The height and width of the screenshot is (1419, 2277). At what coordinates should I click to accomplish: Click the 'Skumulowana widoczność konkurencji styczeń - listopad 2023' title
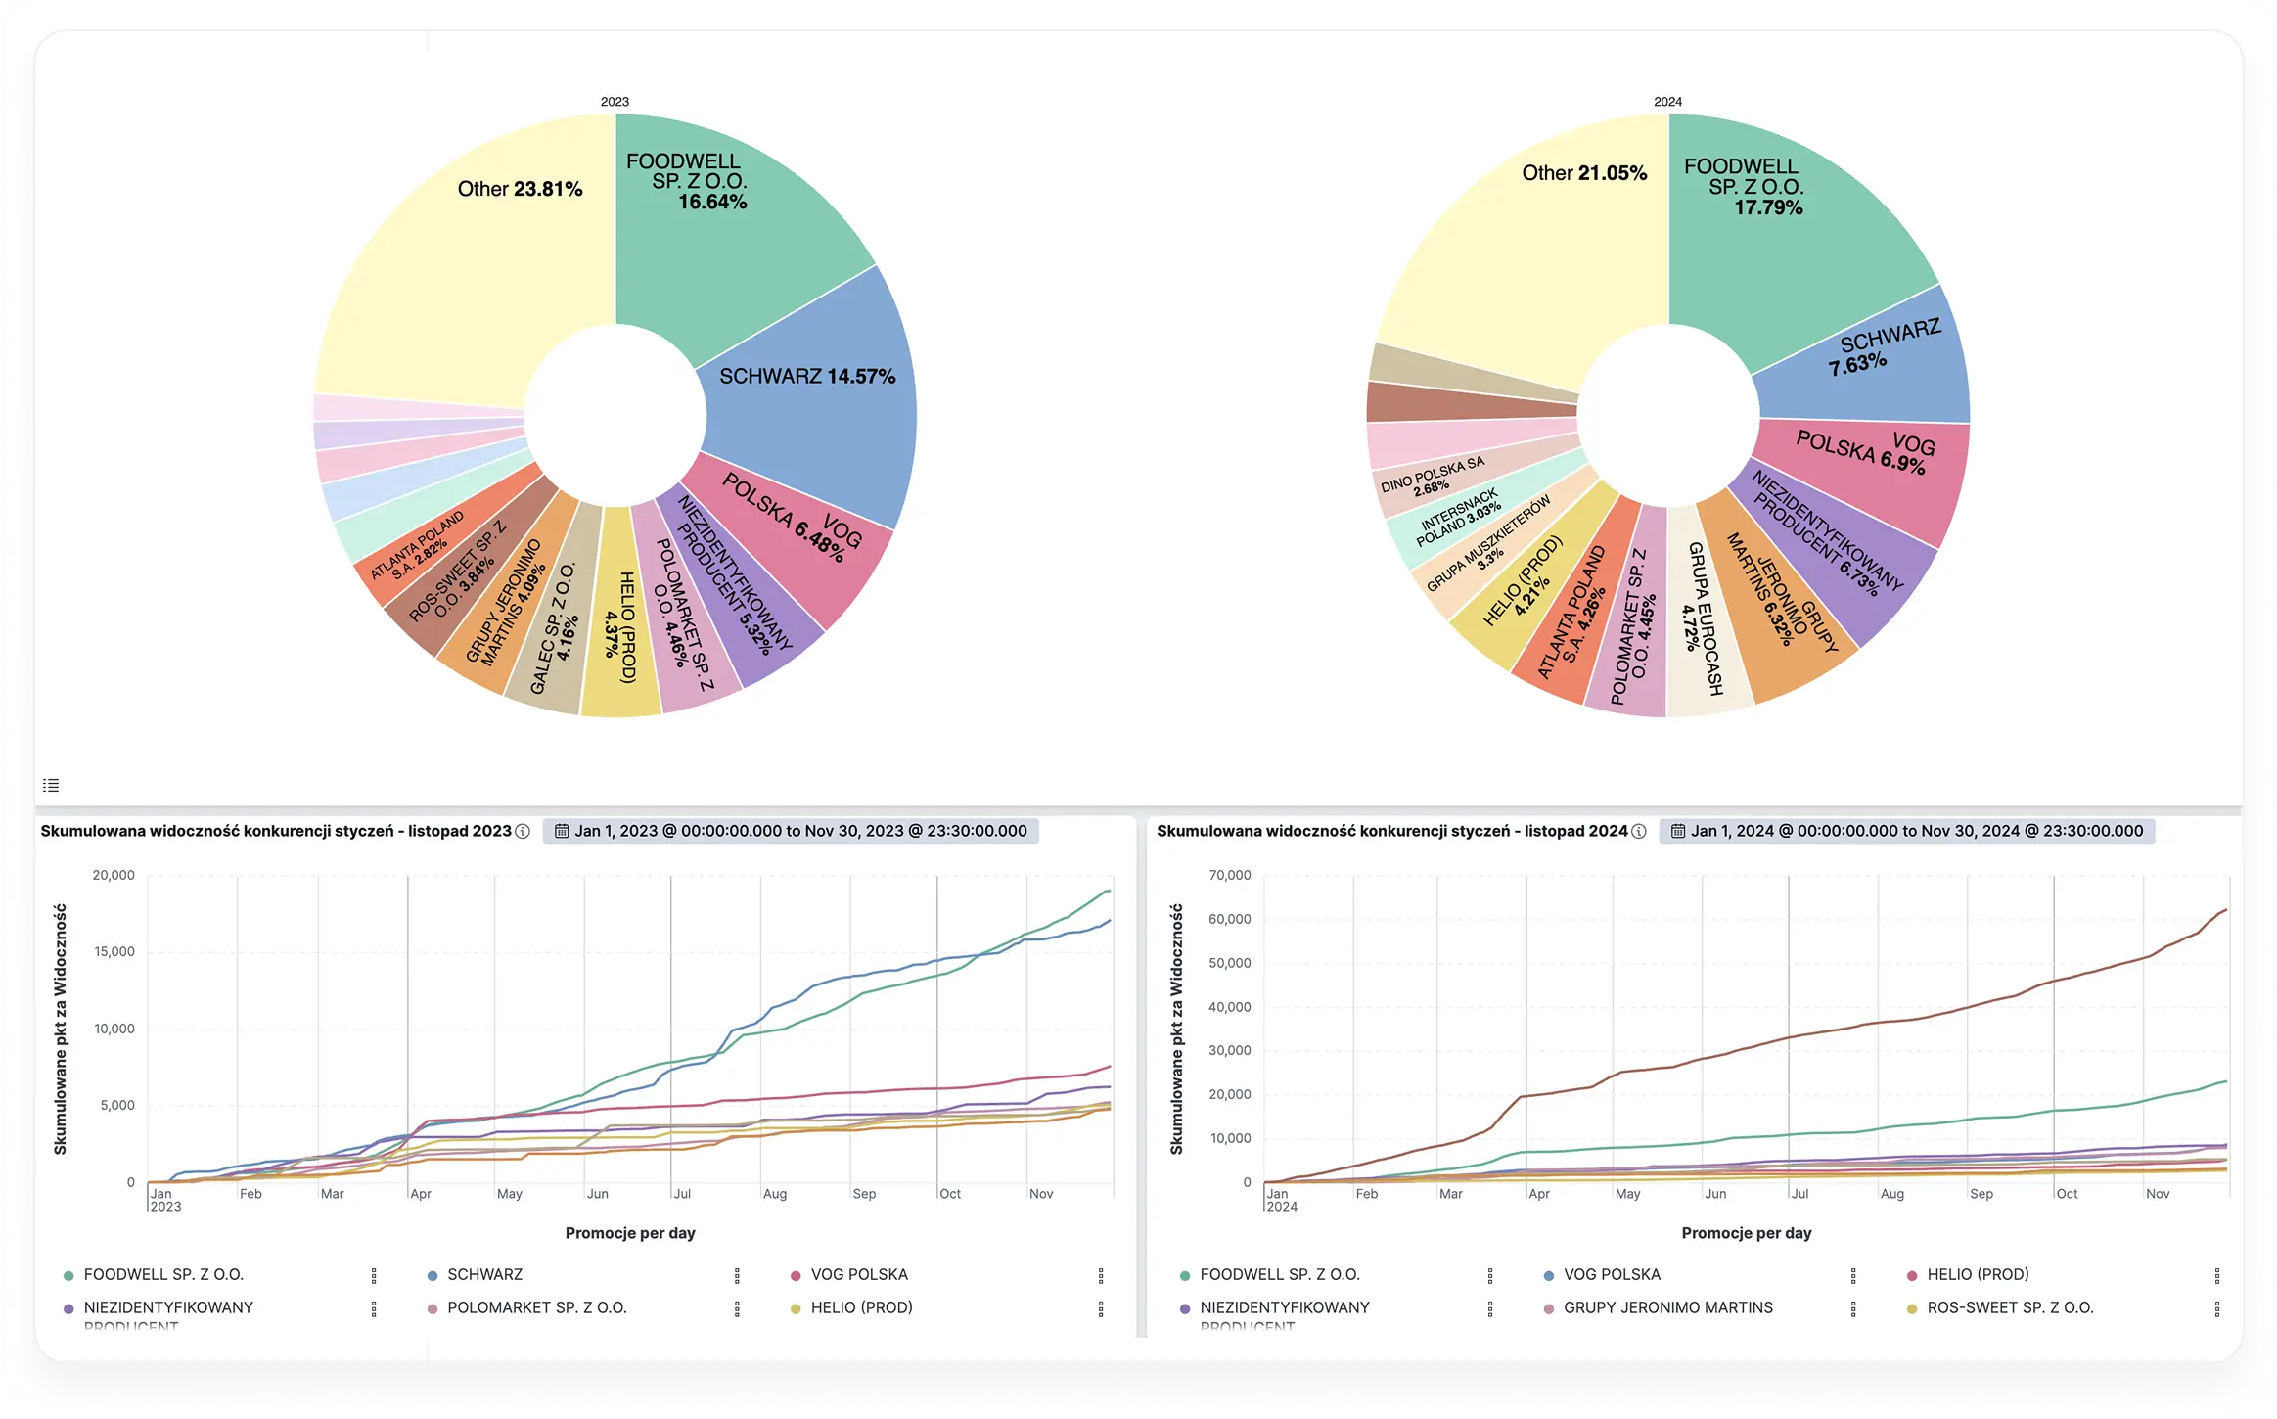[x=276, y=831]
